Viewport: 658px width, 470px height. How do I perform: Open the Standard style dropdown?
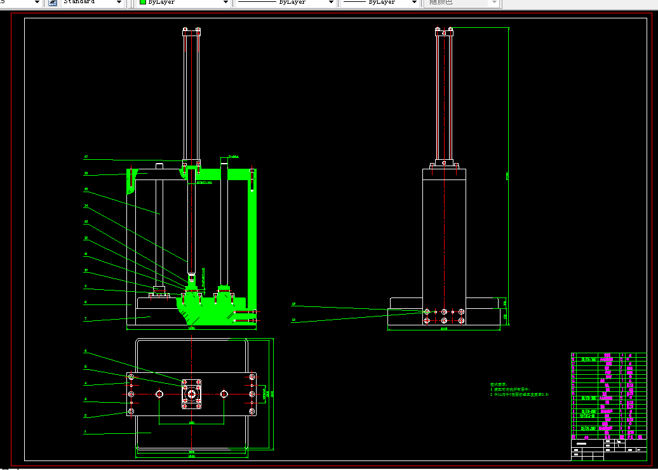[x=119, y=3]
